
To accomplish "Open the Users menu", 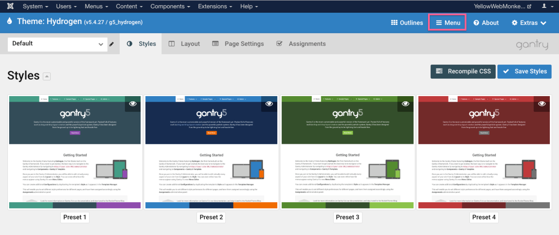I will pyautogui.click(x=66, y=6).
